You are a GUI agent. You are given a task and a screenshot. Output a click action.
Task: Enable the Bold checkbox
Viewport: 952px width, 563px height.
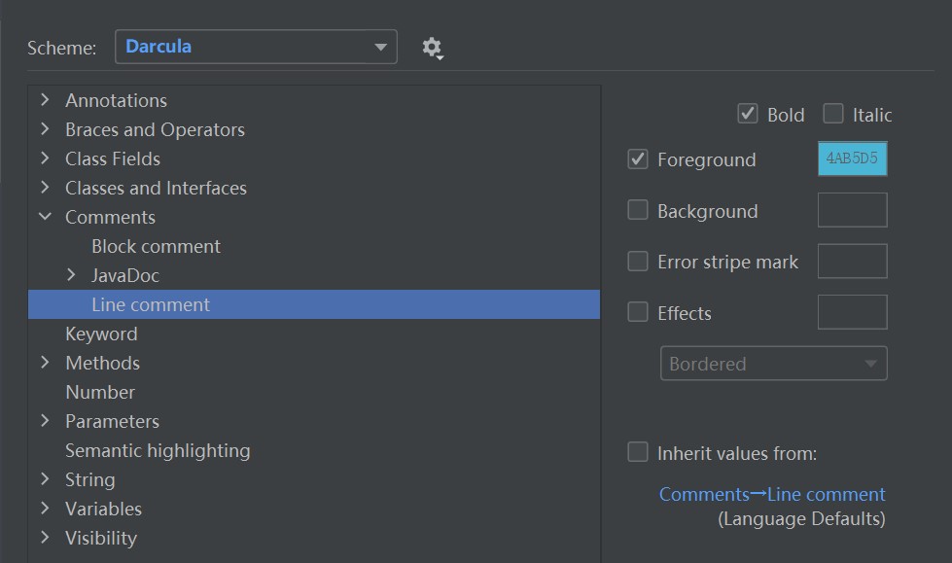[x=748, y=114]
